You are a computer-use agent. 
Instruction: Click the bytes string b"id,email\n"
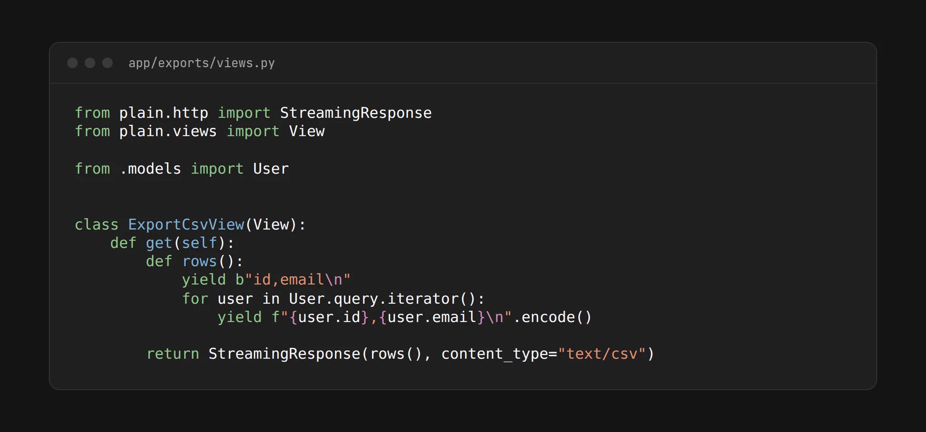[x=293, y=280]
